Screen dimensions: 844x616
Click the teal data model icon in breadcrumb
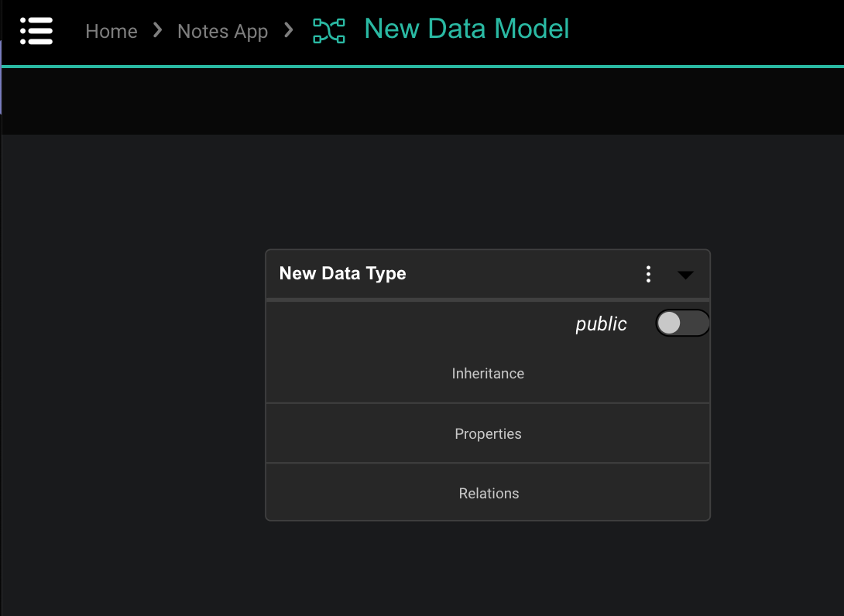pos(328,31)
